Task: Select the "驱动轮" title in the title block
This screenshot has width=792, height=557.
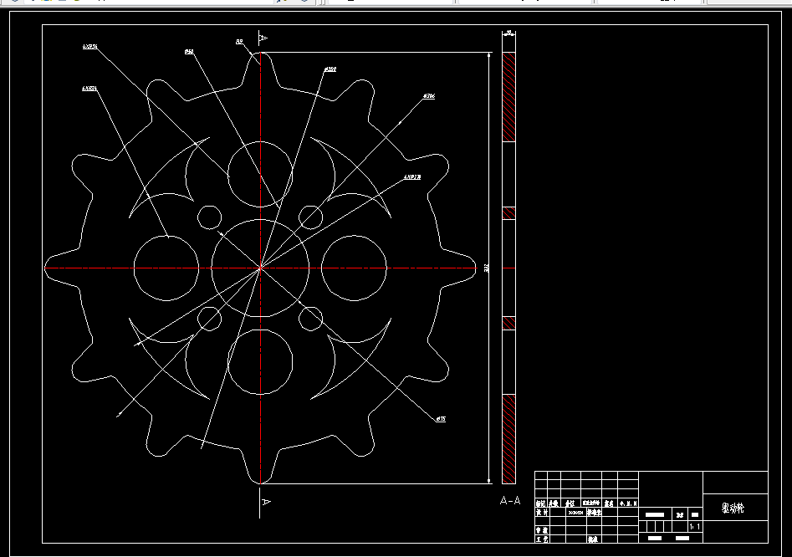Action: (x=733, y=508)
